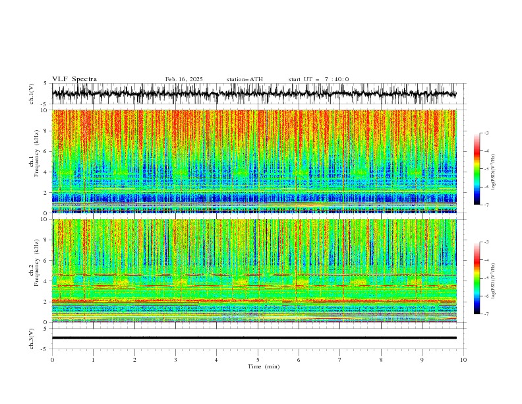
Task: Click the "-3" tick on ch.2 color bar
Action: (486, 242)
